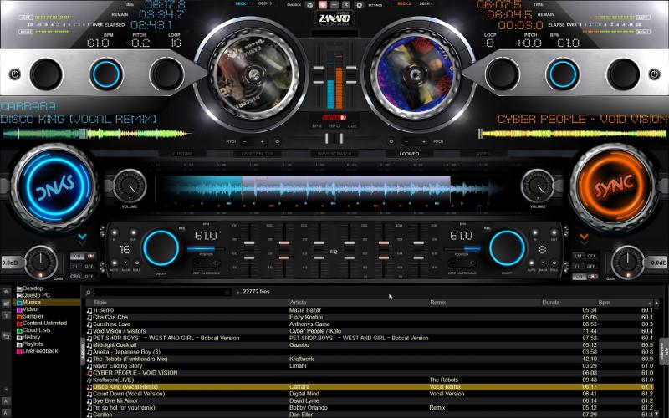Toggle left deck power button
The image size is (669, 418).
pyautogui.click(x=15, y=74)
